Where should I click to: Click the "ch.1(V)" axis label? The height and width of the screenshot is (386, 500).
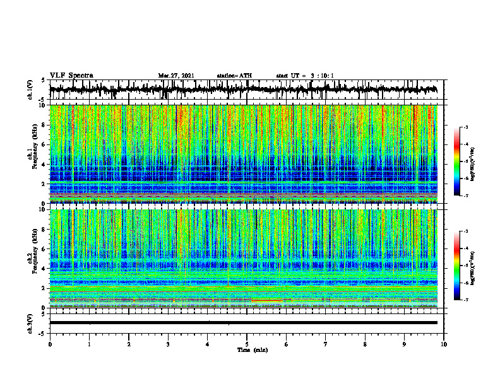30,90
